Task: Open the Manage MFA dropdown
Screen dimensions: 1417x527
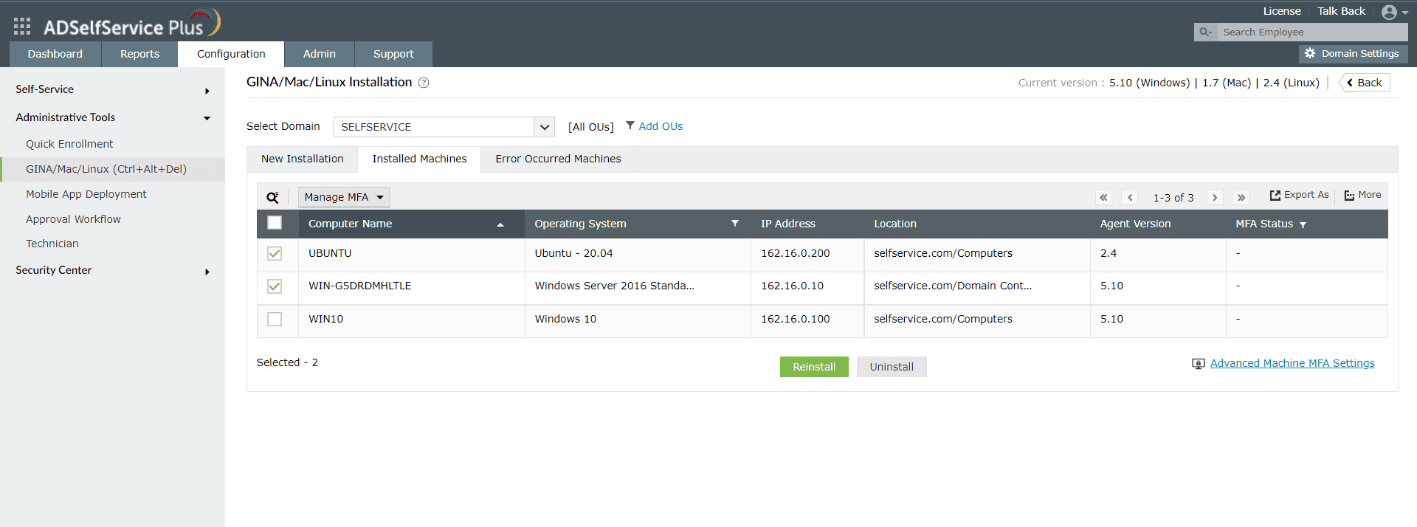Action: pos(344,197)
